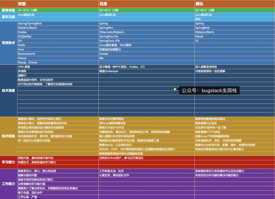Select the 阿里 column header
The image size is (275, 199).
(58, 4)
